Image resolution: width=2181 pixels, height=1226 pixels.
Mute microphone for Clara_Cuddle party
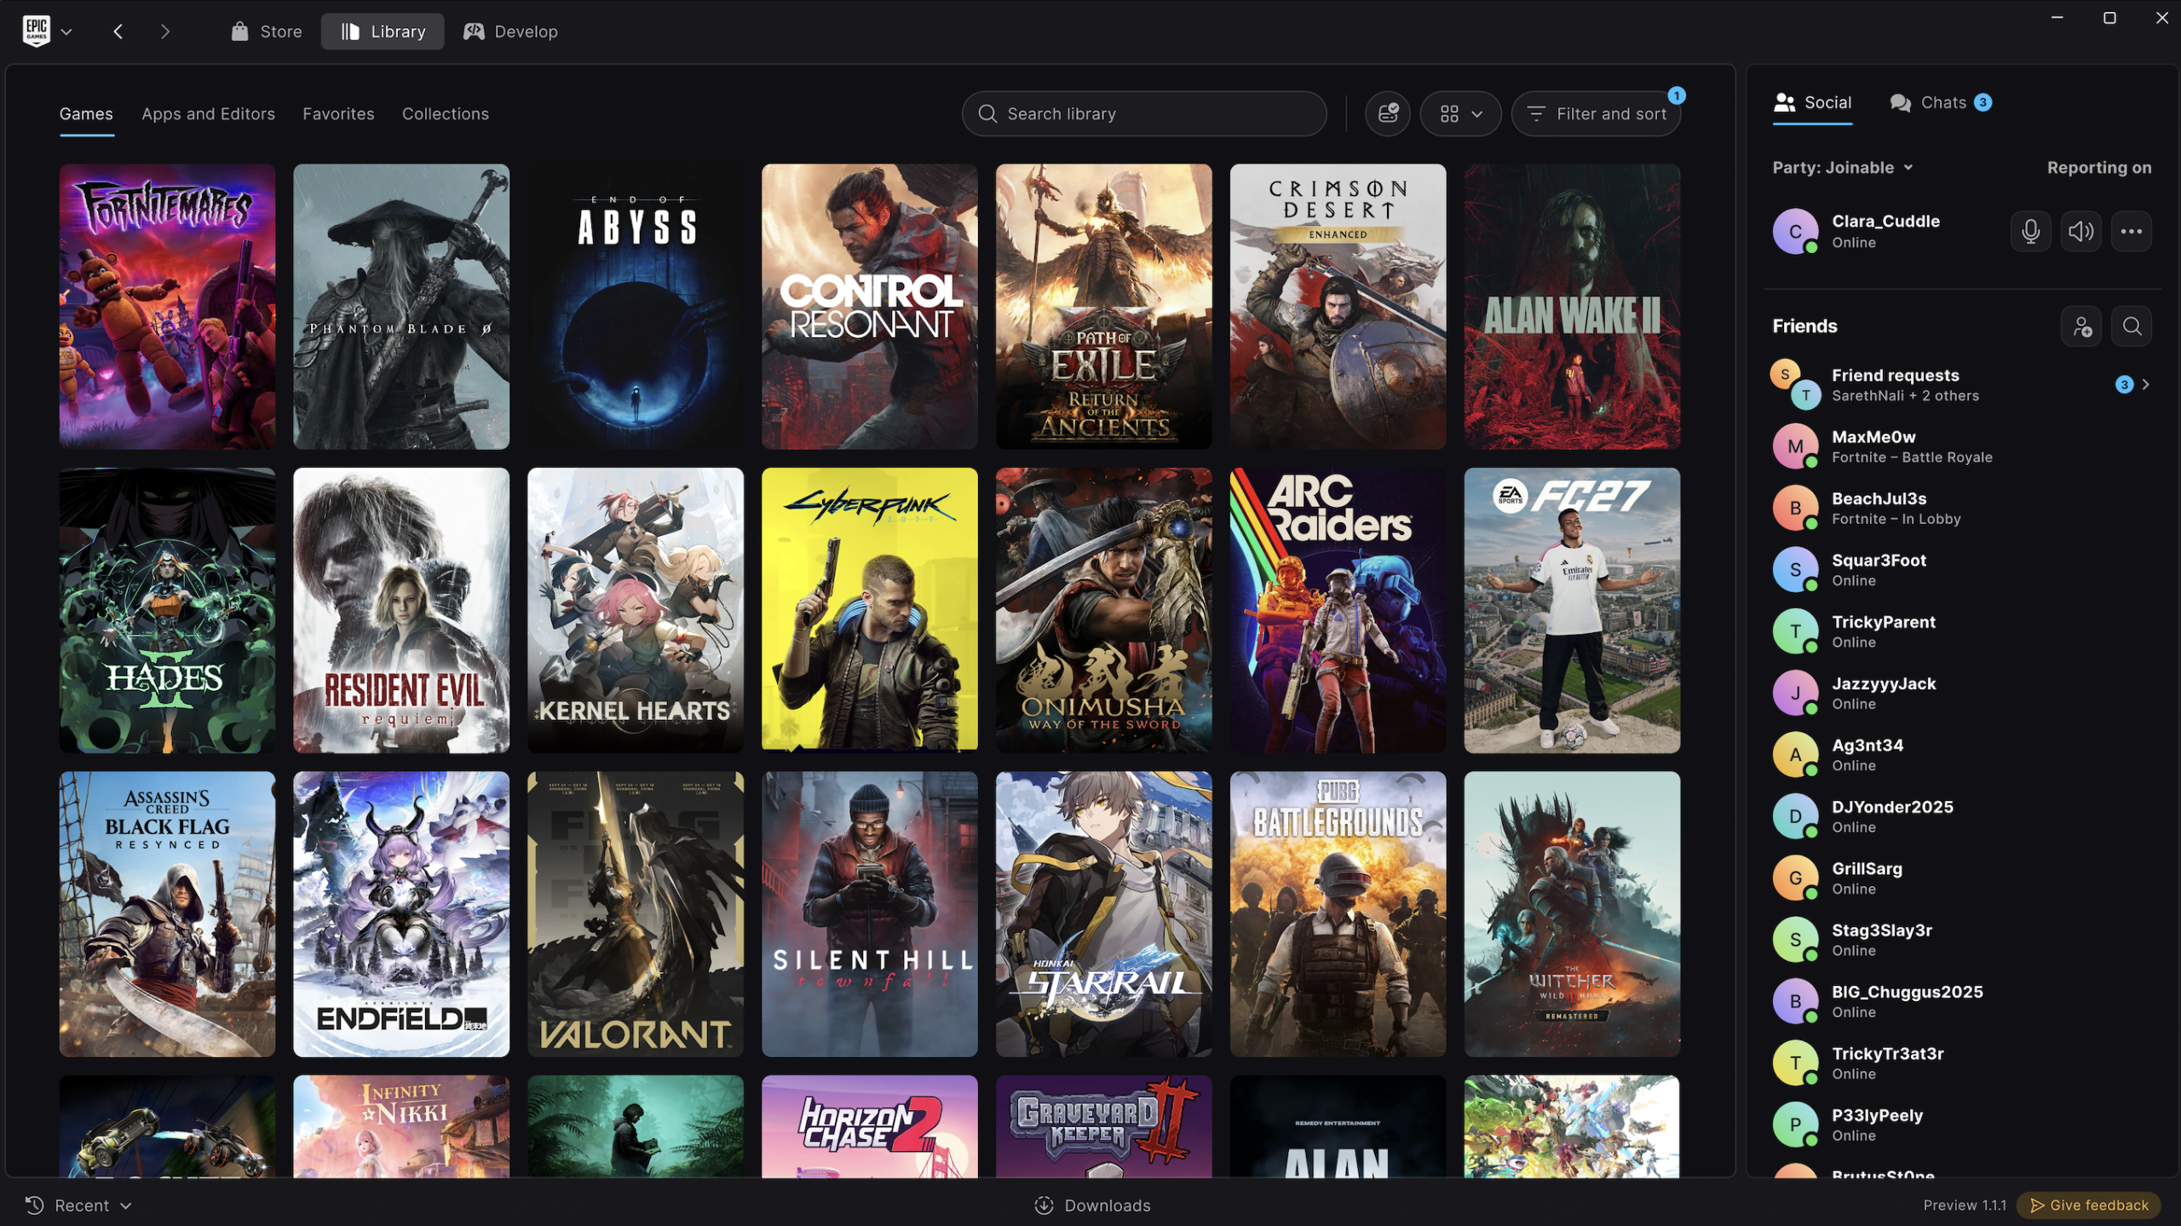click(2030, 231)
